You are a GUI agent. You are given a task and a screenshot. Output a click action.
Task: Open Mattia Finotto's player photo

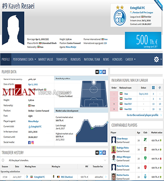pyautogui.click(x=114, y=177)
